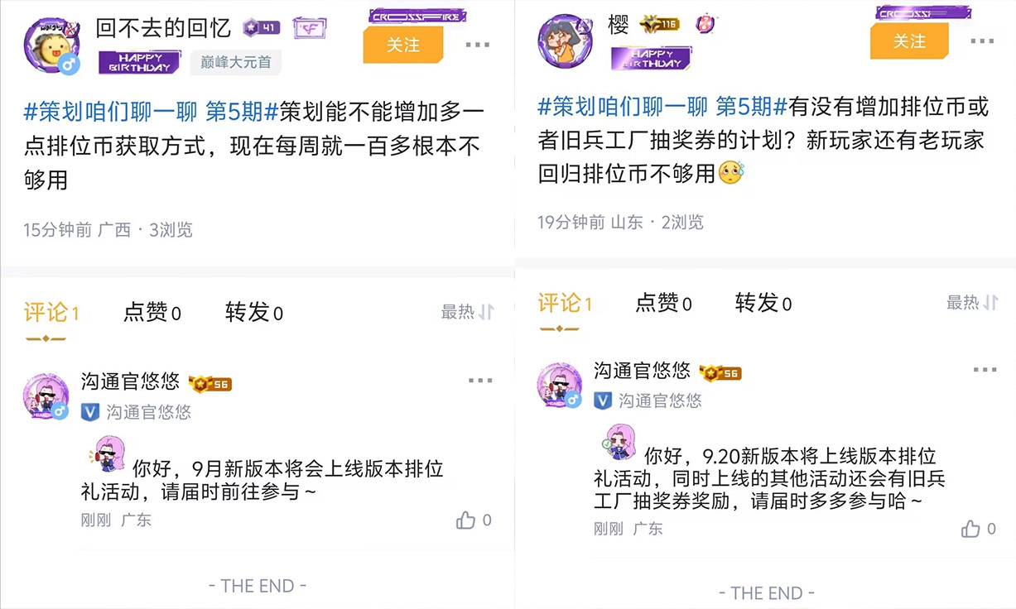
Task: Open more menu on left 沟通官悠悠 comment
Action: tap(480, 381)
